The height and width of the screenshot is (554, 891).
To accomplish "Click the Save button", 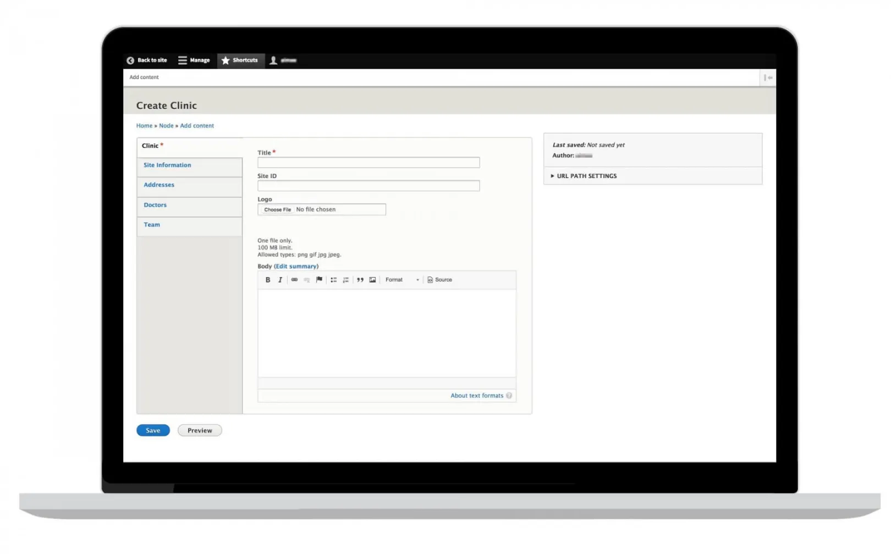I will [x=153, y=430].
